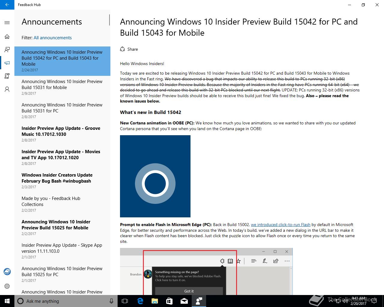Click the 'What's new in Build 15042' heading

pos(151,112)
